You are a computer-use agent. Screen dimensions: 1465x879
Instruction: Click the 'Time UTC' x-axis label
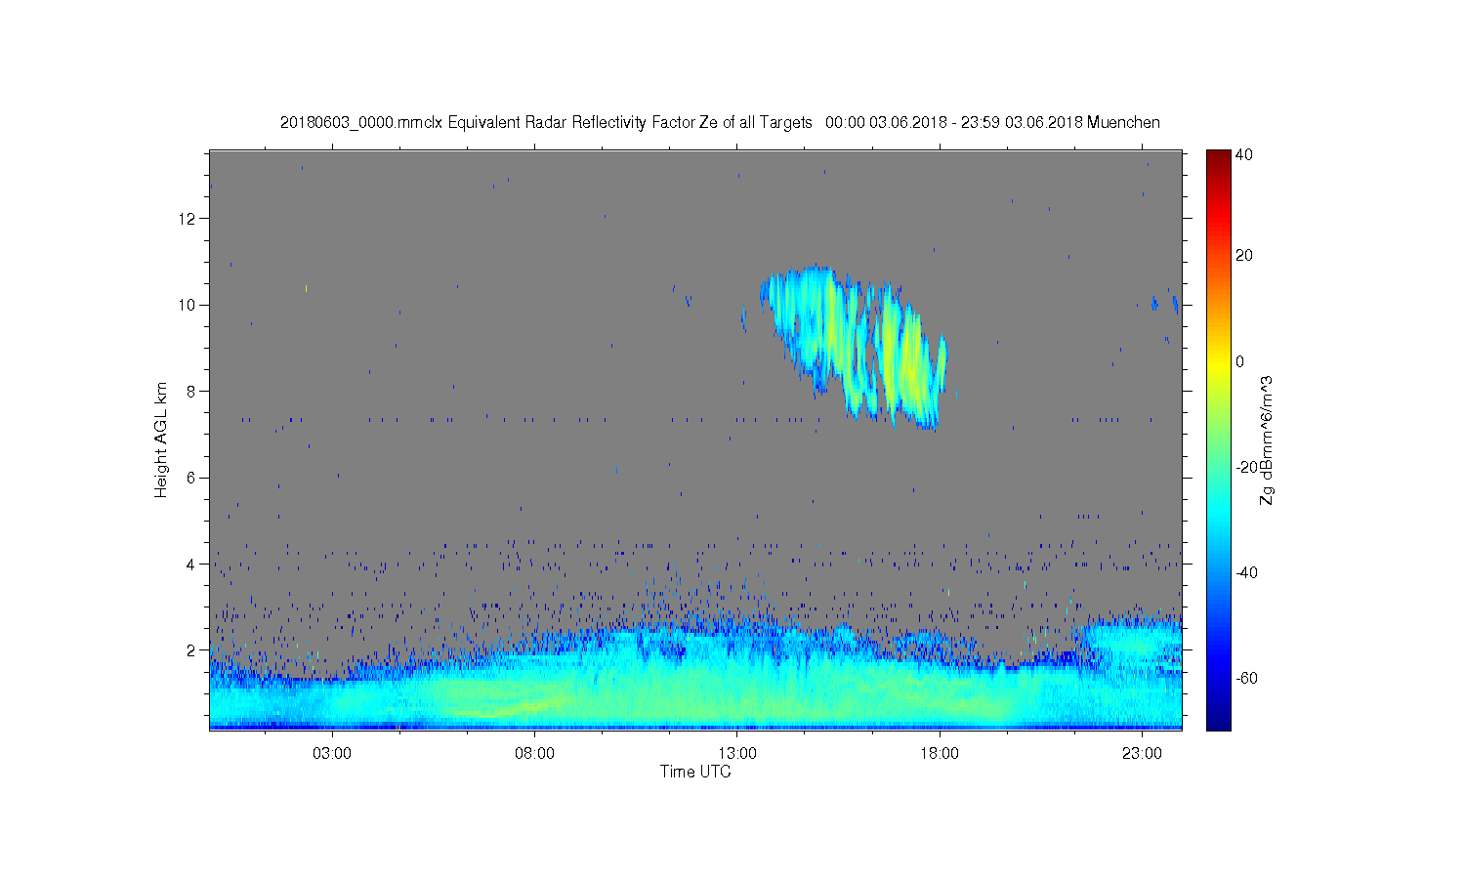click(695, 772)
